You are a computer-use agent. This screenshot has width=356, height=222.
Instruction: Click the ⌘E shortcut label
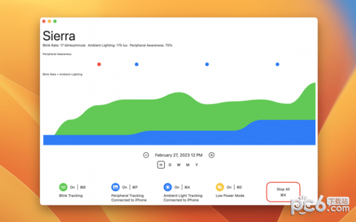tap(239, 187)
